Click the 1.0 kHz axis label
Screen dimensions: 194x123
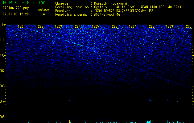2,55
